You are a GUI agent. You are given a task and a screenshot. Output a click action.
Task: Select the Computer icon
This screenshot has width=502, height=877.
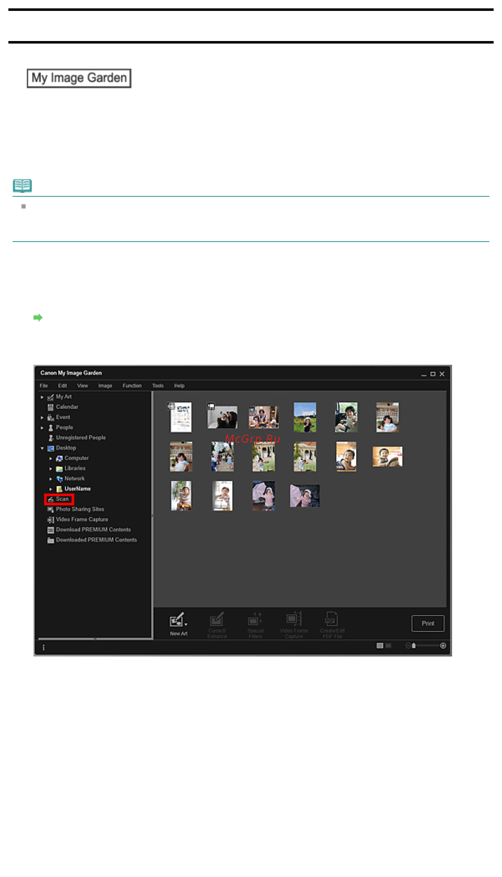[59, 458]
